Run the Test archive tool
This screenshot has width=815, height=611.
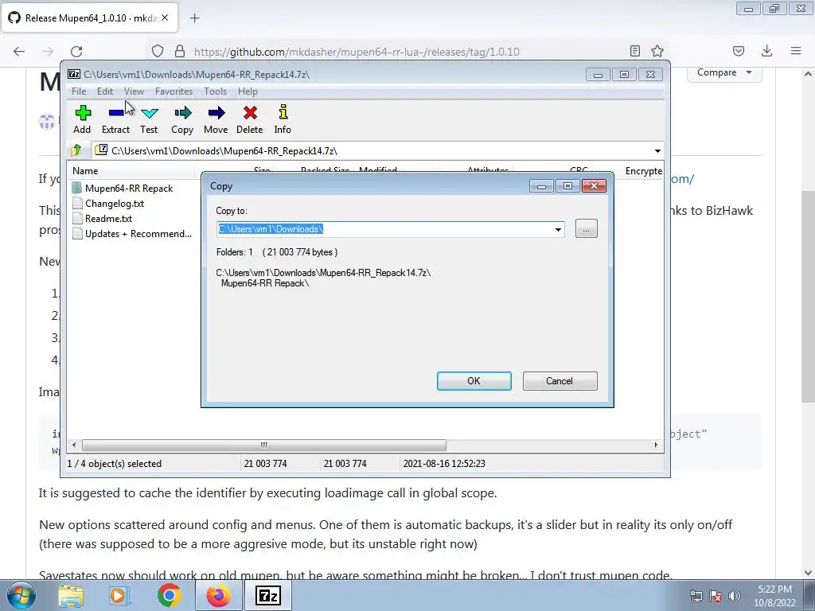point(149,119)
